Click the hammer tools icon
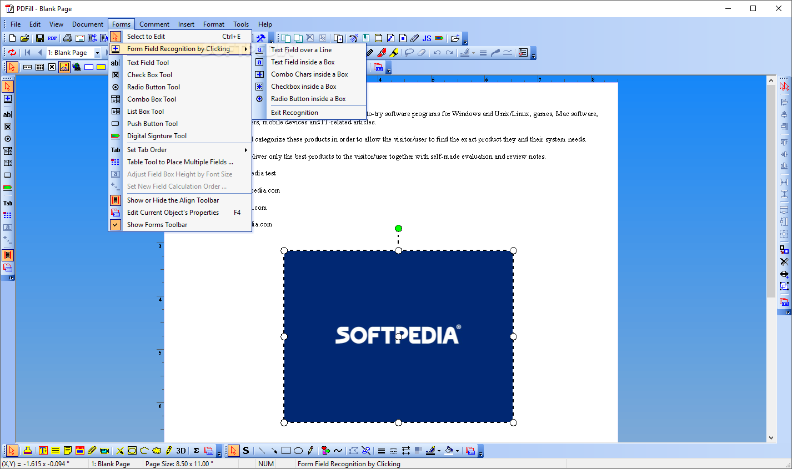The width and height of the screenshot is (792, 469). (x=260, y=38)
